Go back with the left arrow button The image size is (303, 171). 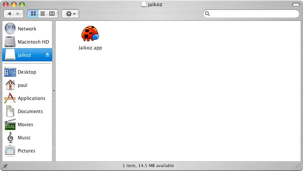click(x=9, y=14)
